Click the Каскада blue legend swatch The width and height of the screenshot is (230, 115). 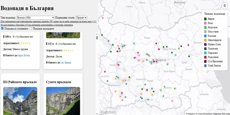point(205,36)
